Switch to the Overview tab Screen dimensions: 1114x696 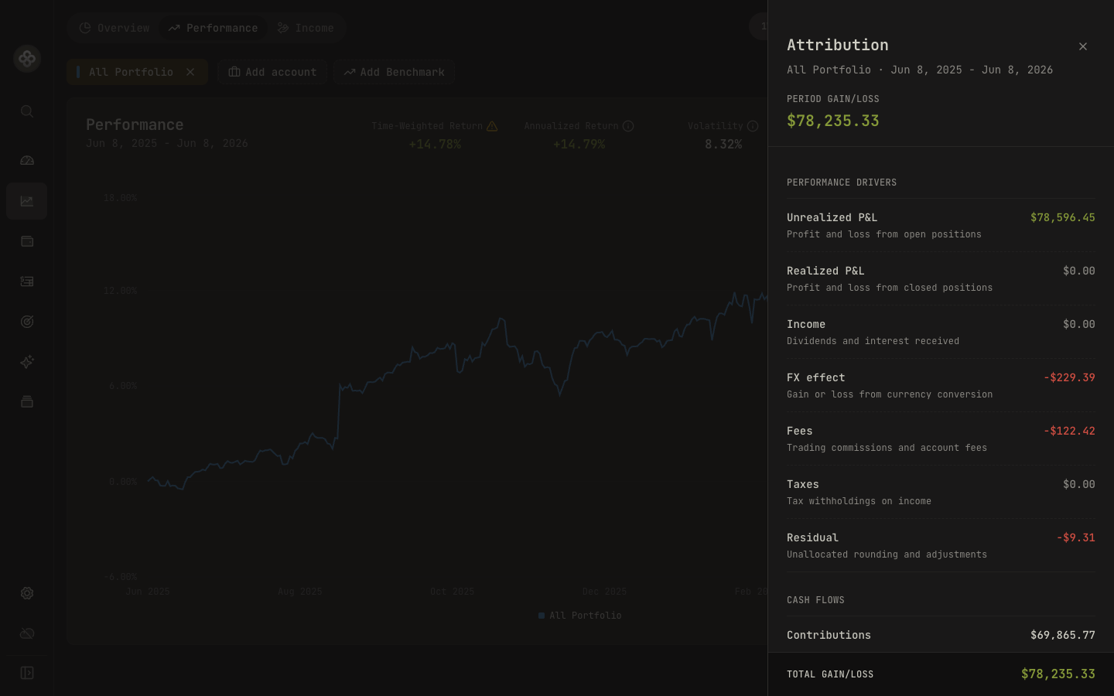point(114,28)
